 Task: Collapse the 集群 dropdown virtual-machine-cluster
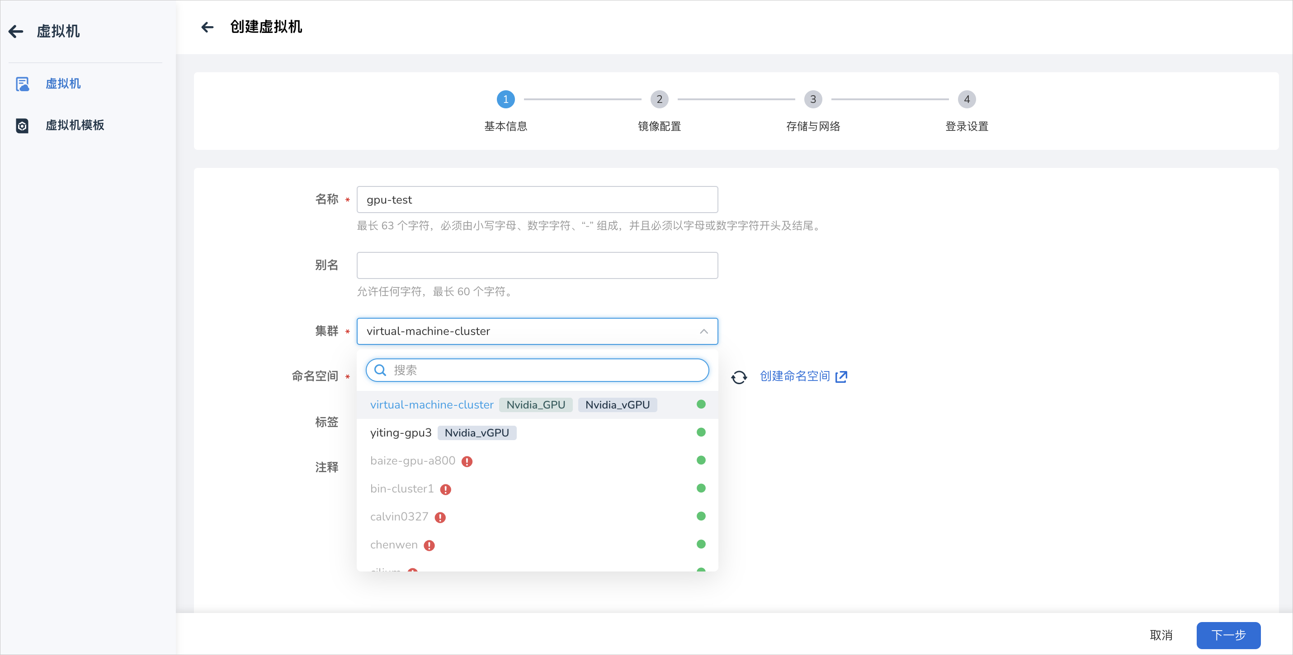tap(537, 331)
